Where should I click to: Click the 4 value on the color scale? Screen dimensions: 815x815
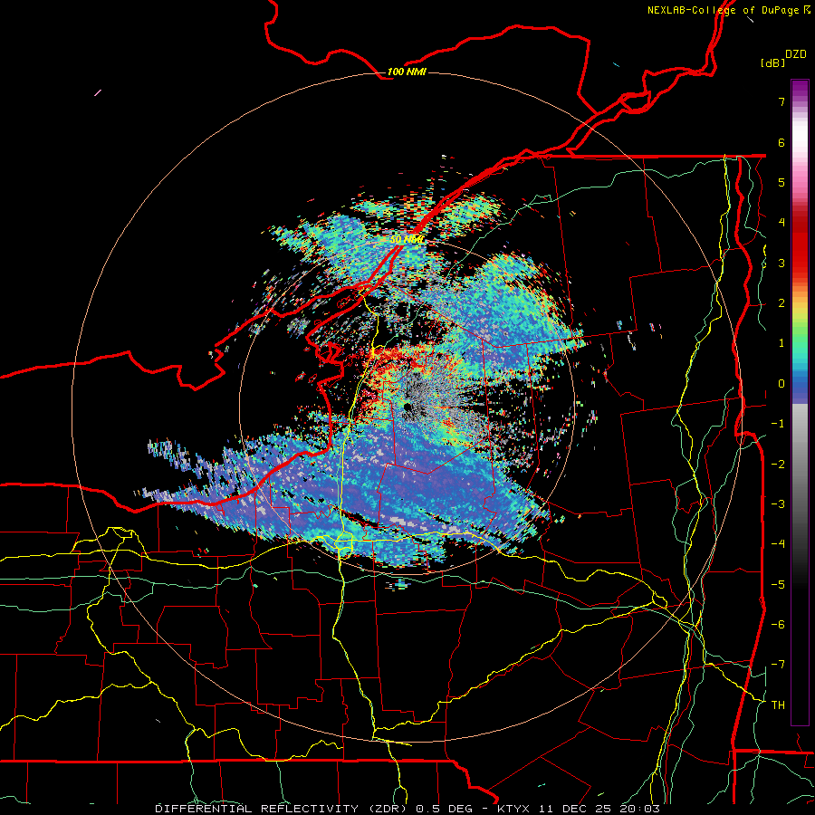click(x=781, y=223)
